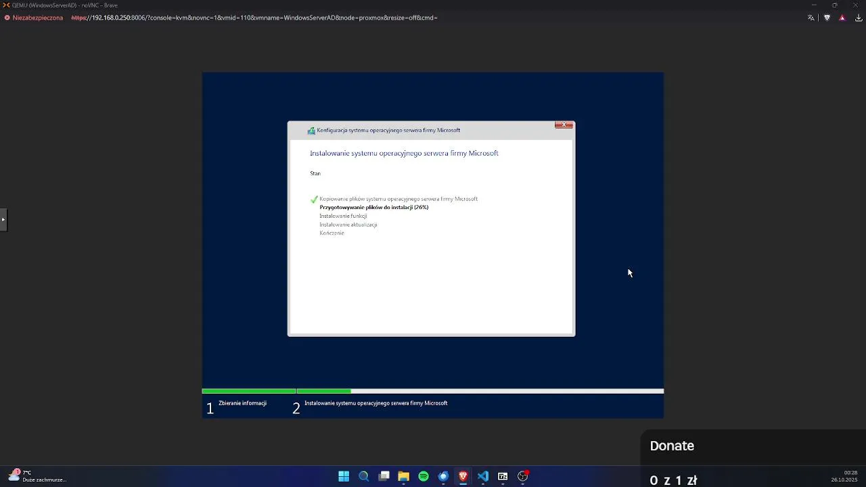Open Task View on taskbar

[x=384, y=476]
